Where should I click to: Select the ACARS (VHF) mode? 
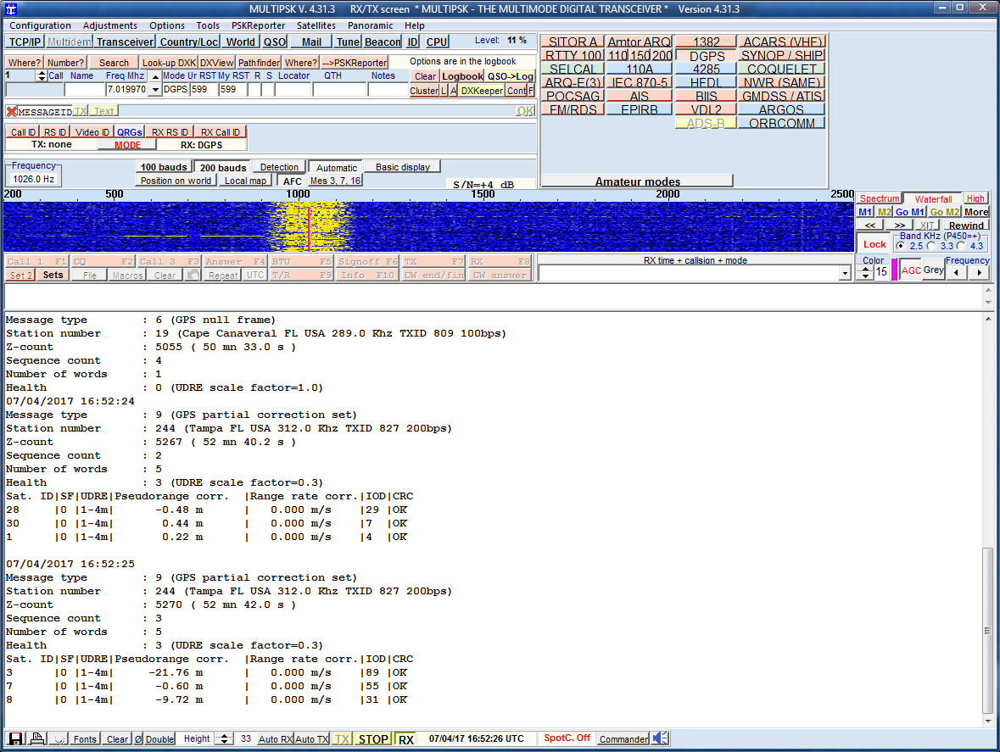tap(782, 42)
